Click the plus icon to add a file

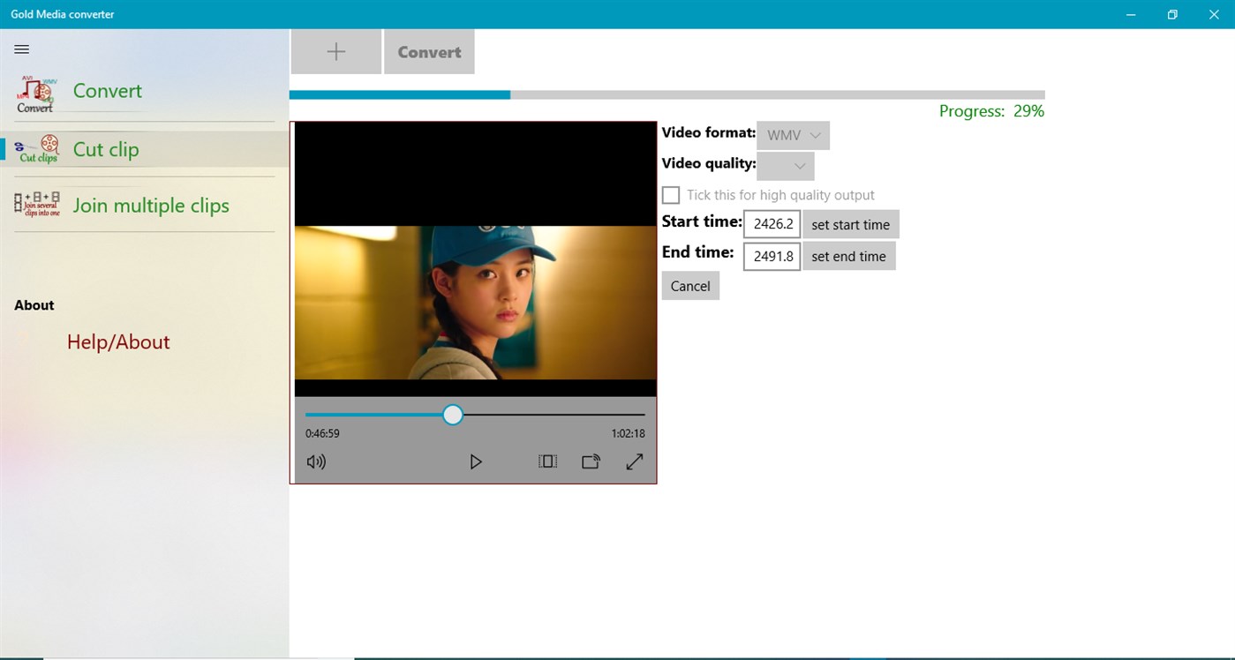click(x=335, y=51)
